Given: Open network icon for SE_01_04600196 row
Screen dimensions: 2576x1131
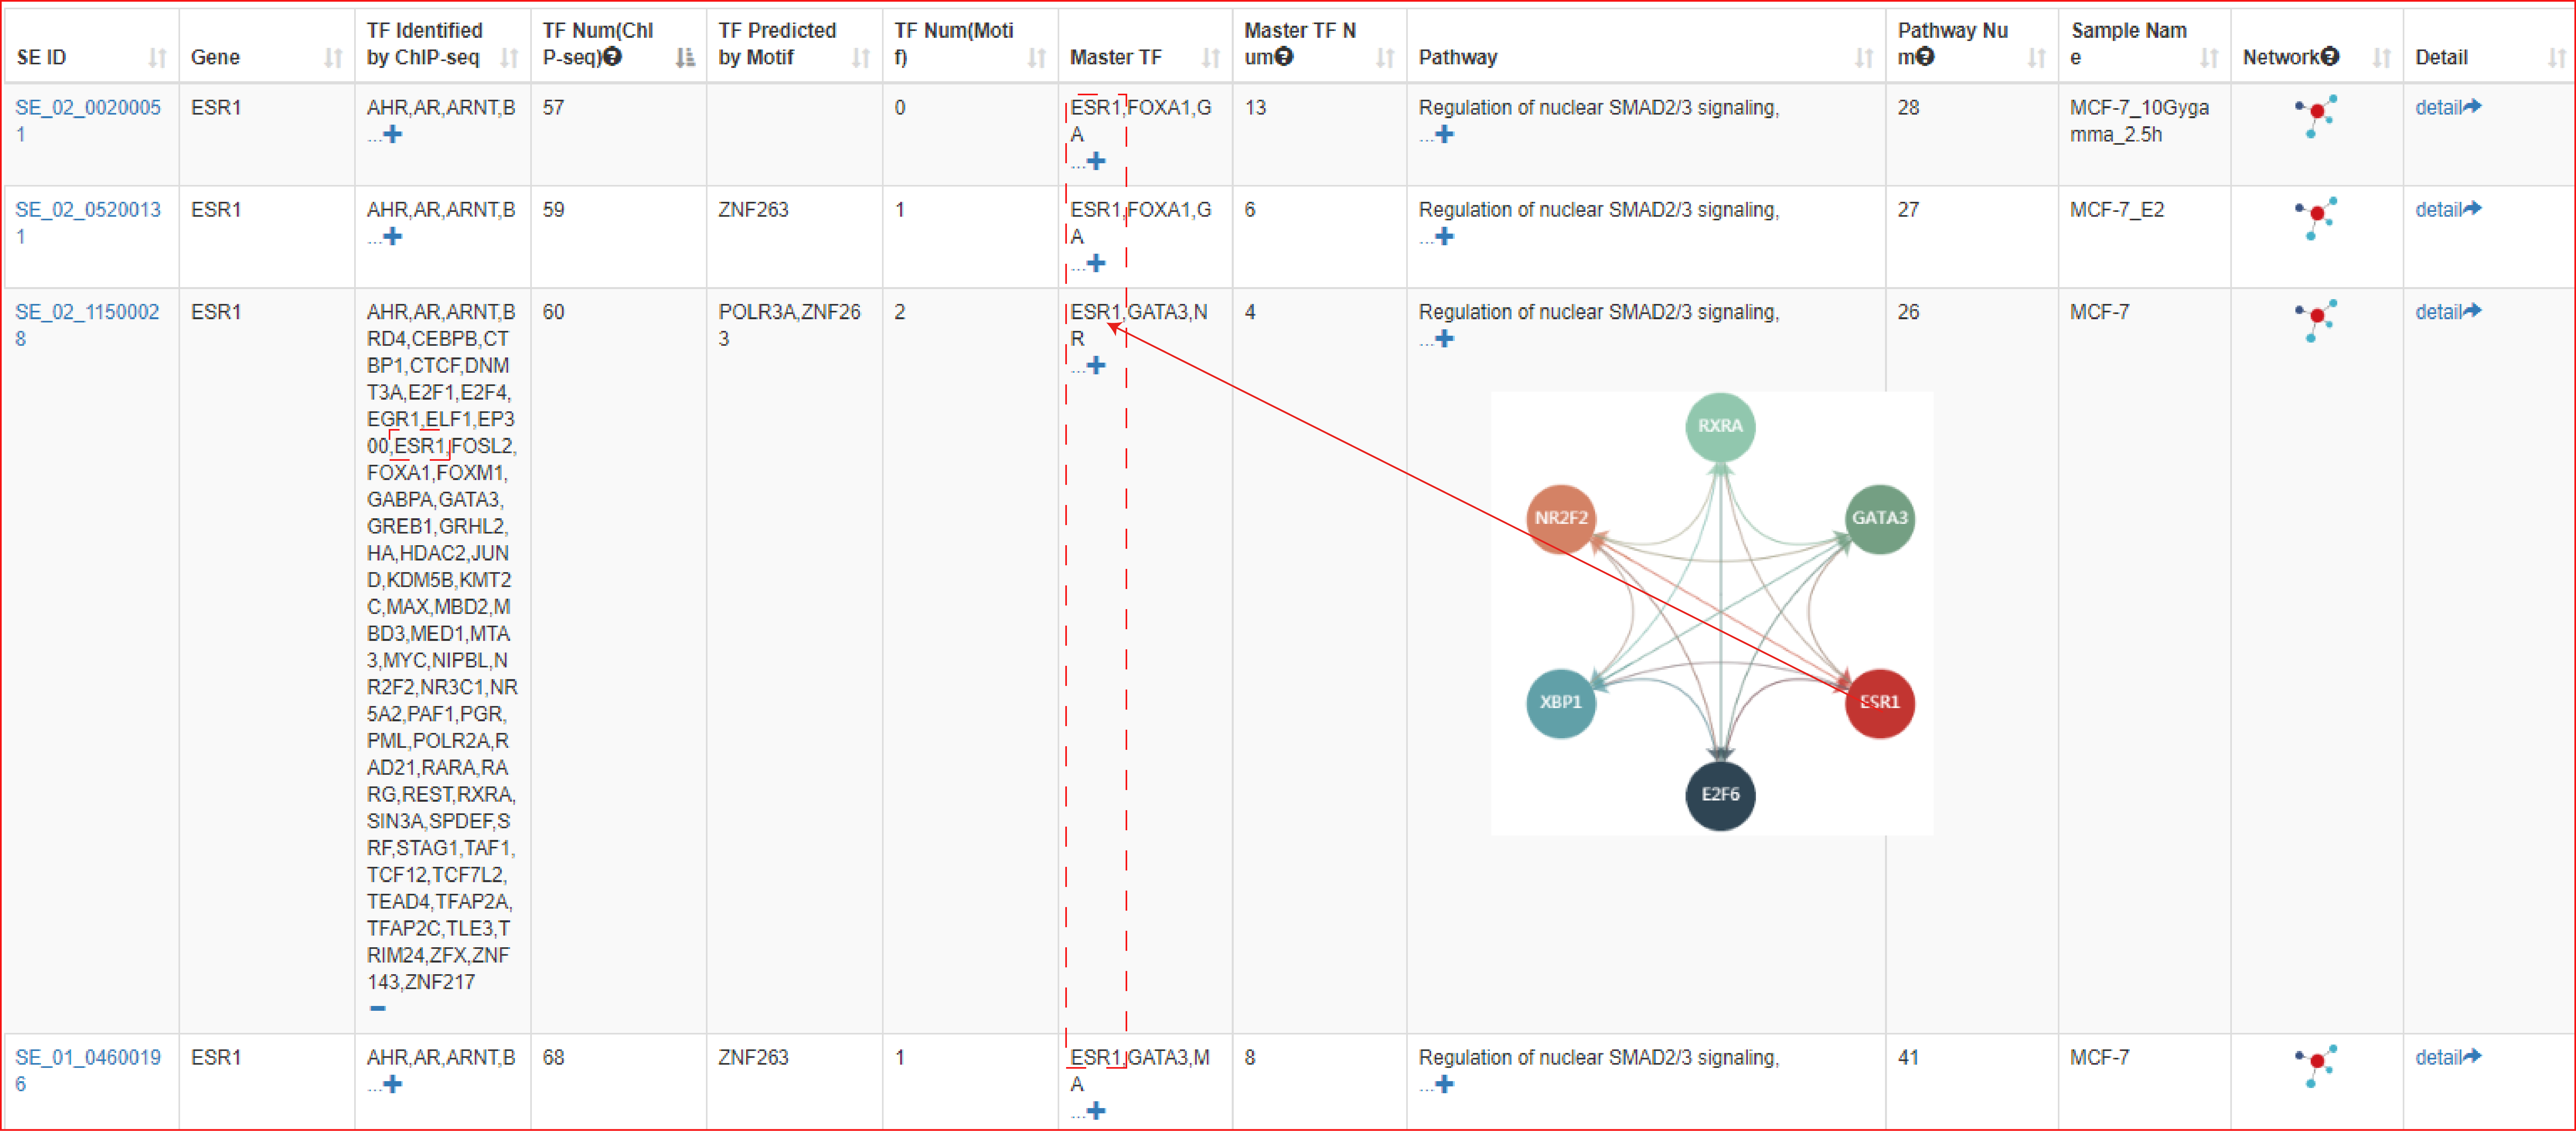Looking at the screenshot, I should 2316,1066.
